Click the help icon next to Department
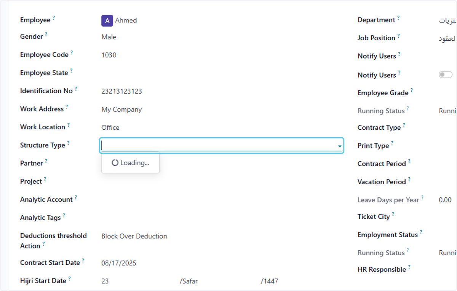This screenshot has height=291, width=457. tap(398, 17)
